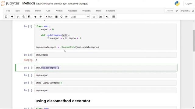This screenshot has height=109, width=195.
Task: Paste cells below icon
Action: click(29, 17)
